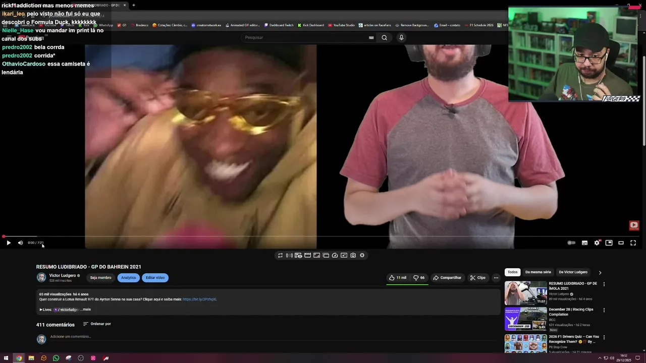Image resolution: width=646 pixels, height=363 pixels.
Task: Click the loop icon below the player
Action: pyautogui.click(x=280, y=256)
